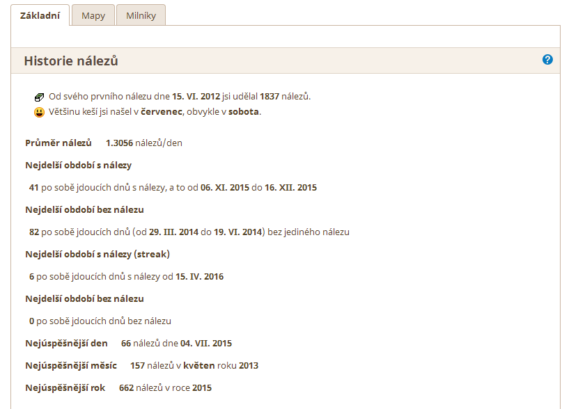
Task: Click the month name červenec
Action: pos(162,111)
